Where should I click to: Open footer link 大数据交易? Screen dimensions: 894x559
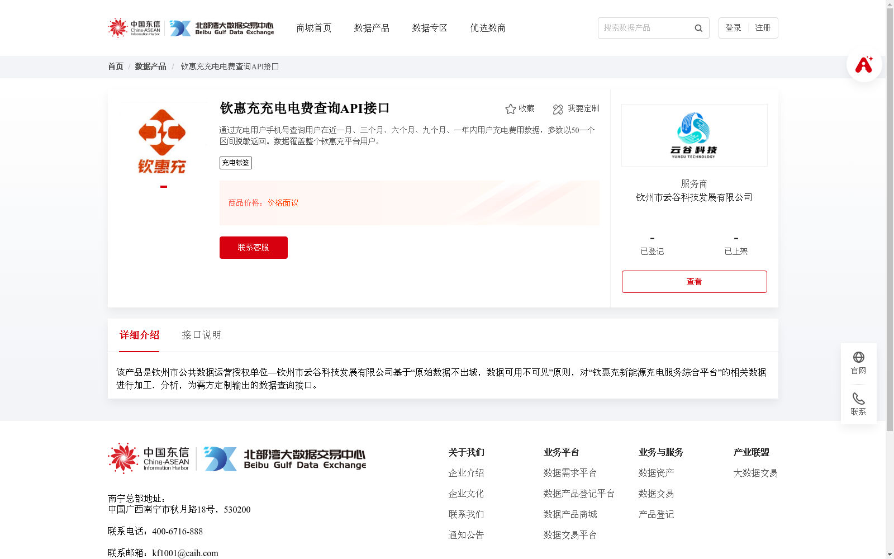(x=755, y=473)
